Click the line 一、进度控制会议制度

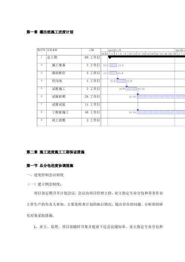tap(45, 175)
